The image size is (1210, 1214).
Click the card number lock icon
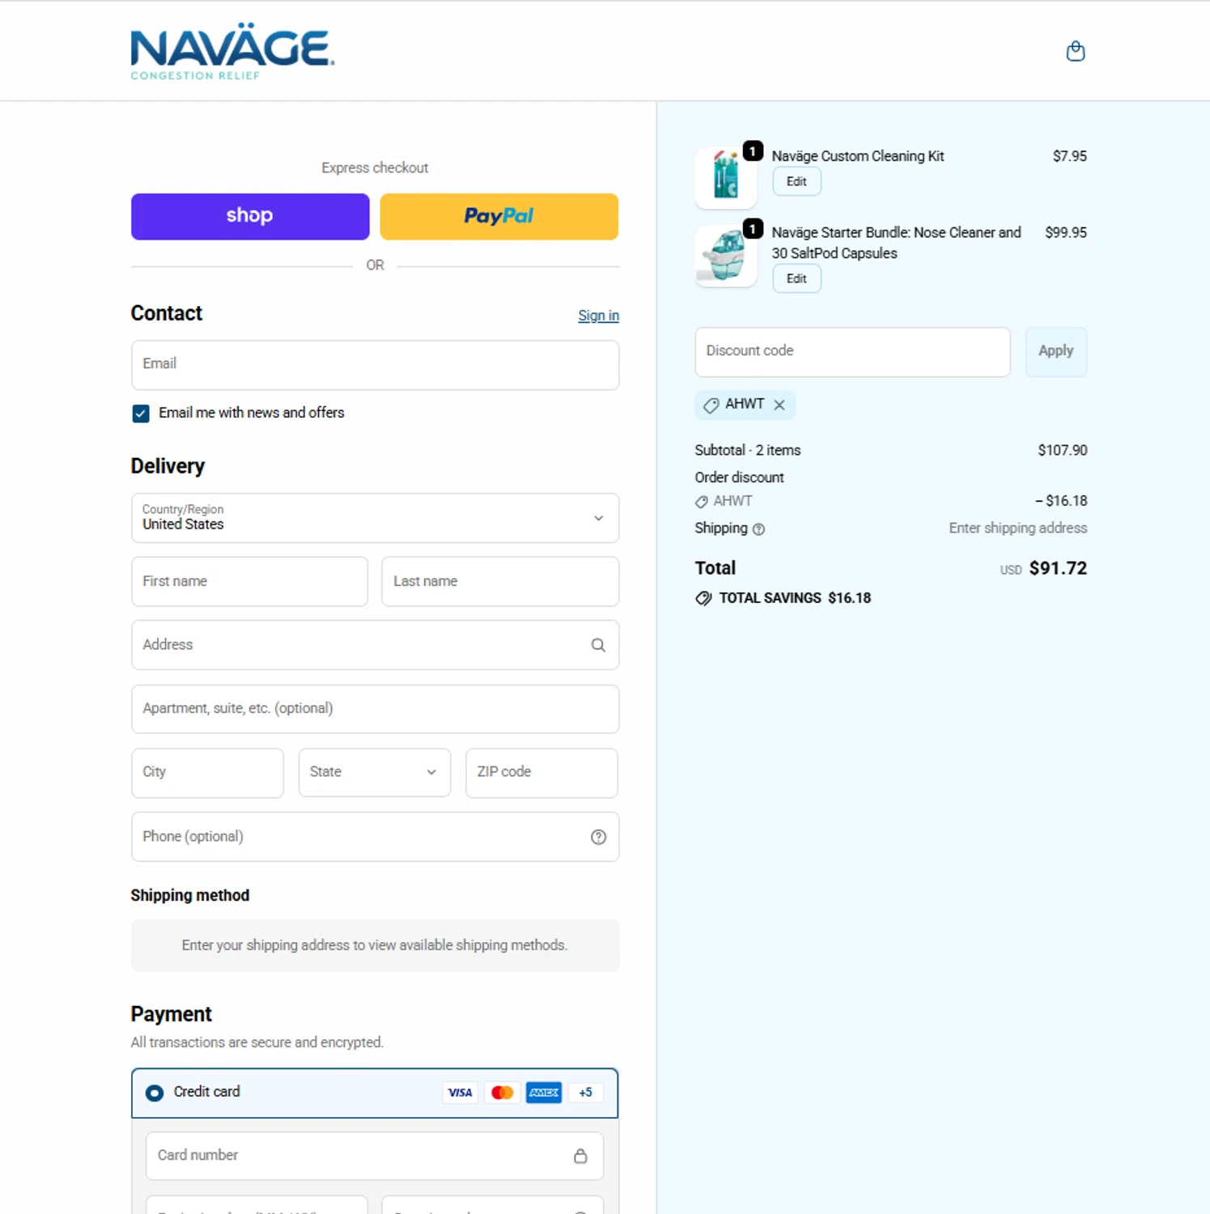coord(580,1156)
